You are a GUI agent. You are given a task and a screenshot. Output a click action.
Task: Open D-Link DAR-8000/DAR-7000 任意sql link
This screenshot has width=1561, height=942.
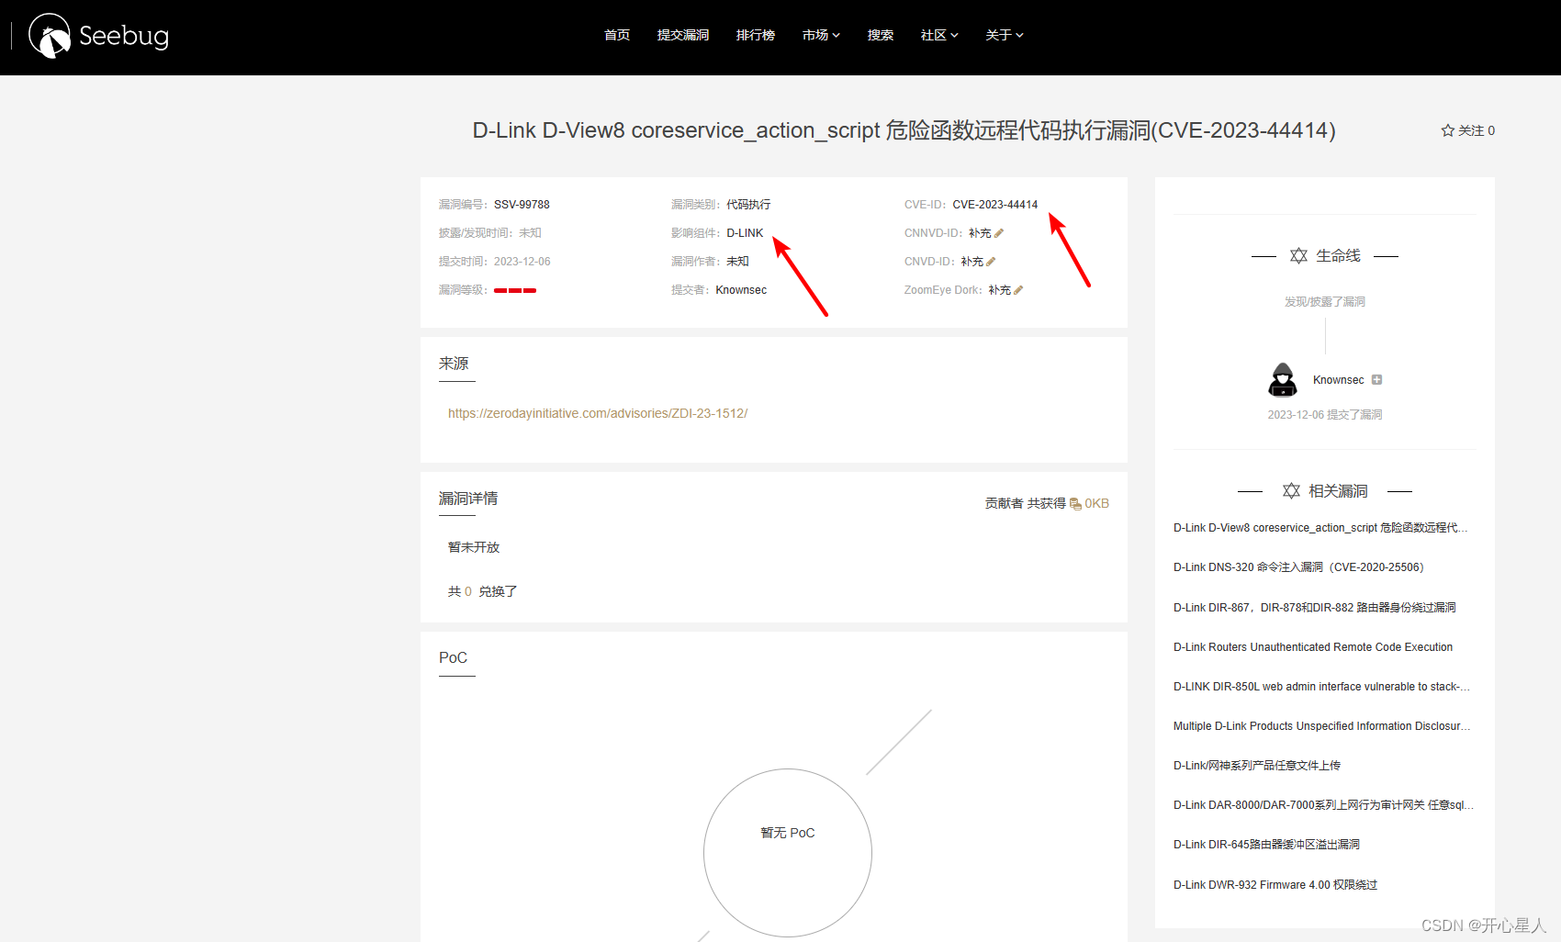click(x=1323, y=805)
